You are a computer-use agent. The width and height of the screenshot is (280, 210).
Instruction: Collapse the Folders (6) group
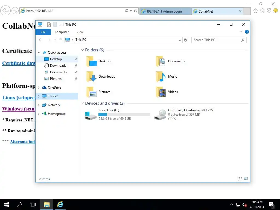tap(82, 50)
